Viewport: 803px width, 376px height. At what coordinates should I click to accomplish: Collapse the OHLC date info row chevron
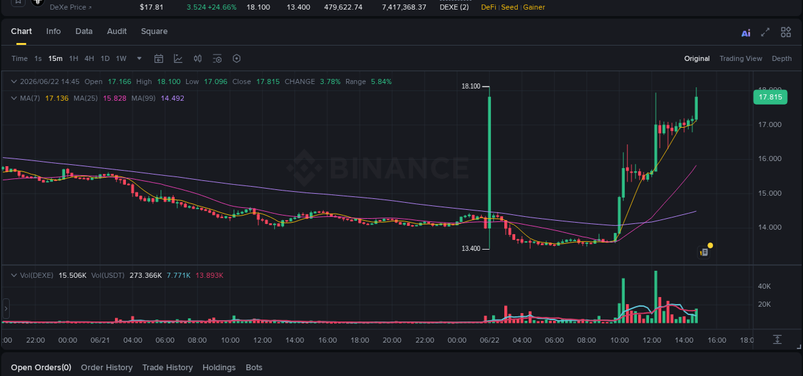[14, 81]
